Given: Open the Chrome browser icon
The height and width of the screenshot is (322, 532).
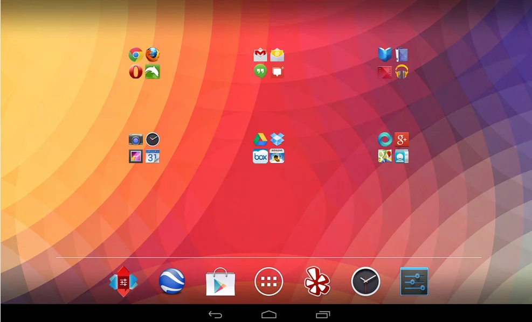Looking at the screenshot, I should tap(135, 54).
